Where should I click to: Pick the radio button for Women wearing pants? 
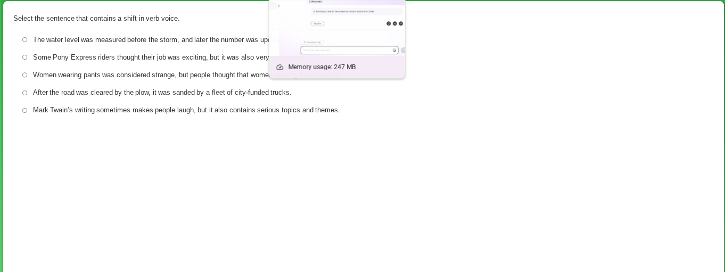24,75
